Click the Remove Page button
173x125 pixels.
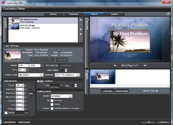pyautogui.click(x=122, y=91)
